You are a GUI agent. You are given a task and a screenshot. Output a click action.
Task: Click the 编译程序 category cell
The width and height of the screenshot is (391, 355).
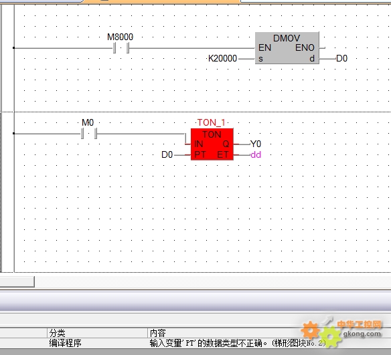point(65,343)
